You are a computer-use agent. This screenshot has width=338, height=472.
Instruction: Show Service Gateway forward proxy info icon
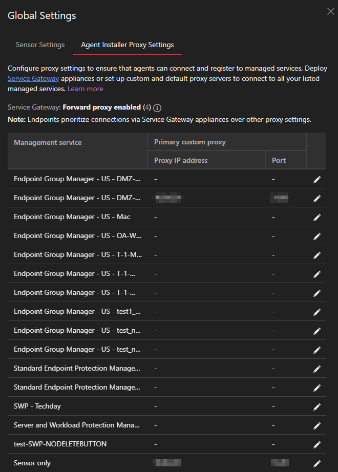pos(158,108)
